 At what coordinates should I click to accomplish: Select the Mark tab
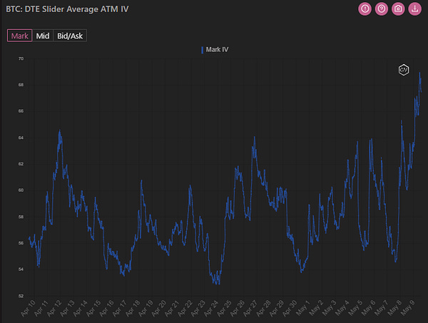(x=20, y=36)
